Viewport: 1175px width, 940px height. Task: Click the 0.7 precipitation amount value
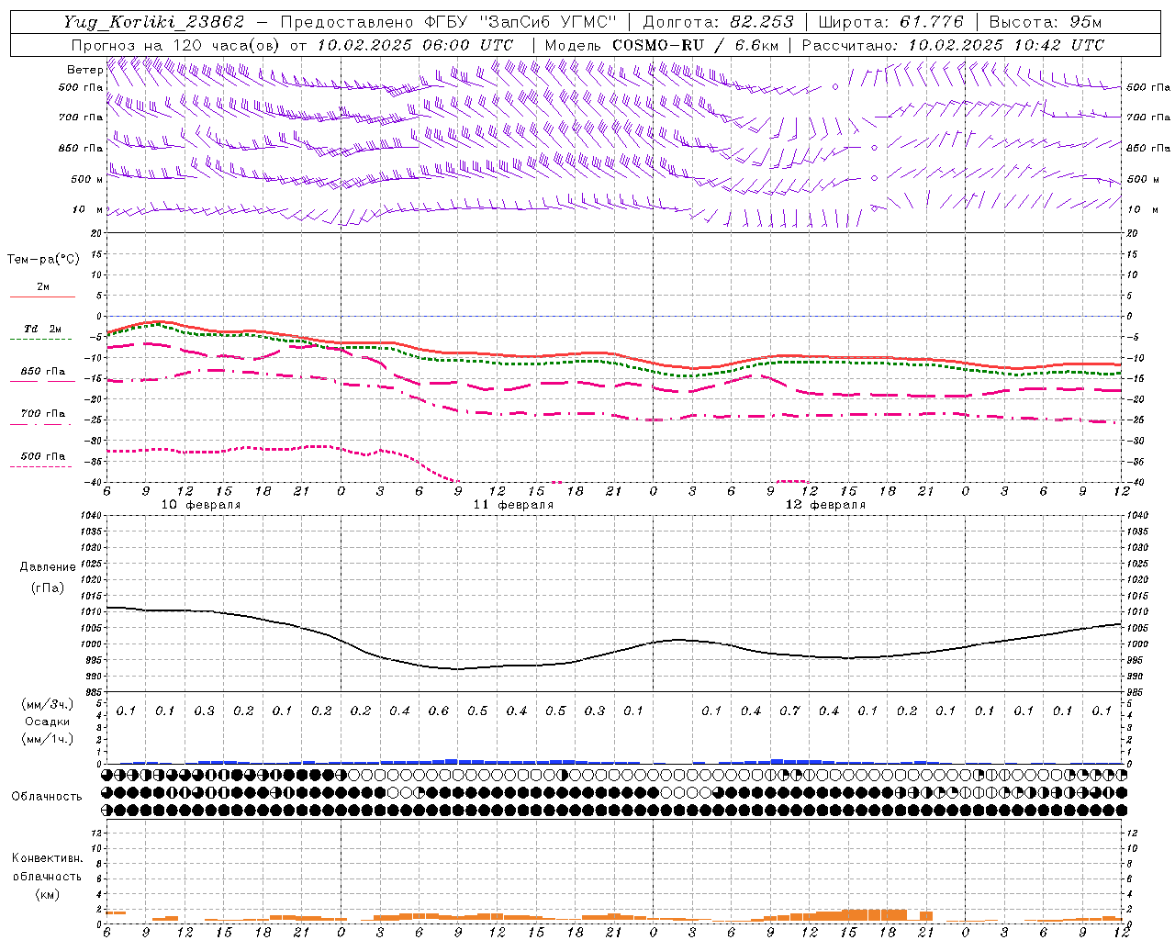point(789,711)
